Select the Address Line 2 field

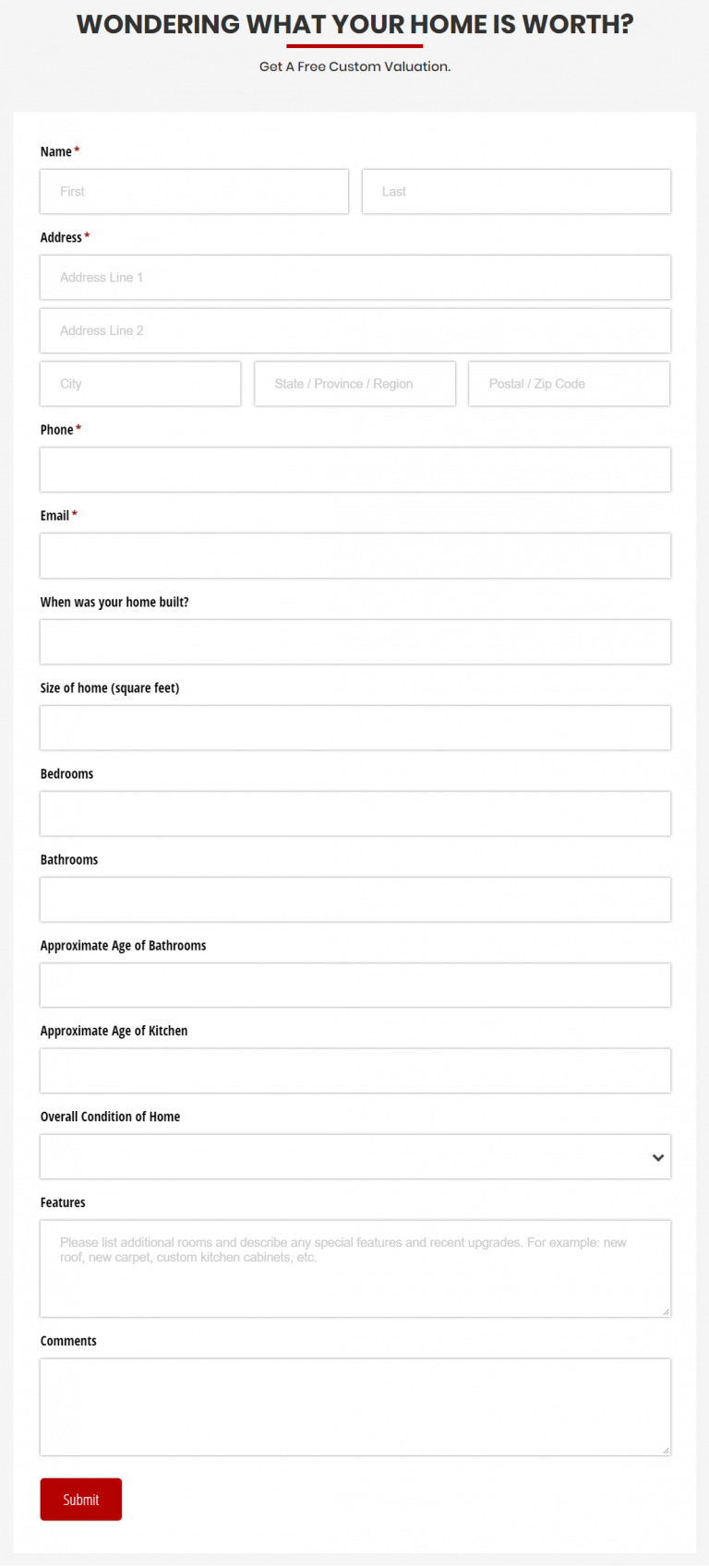354,330
